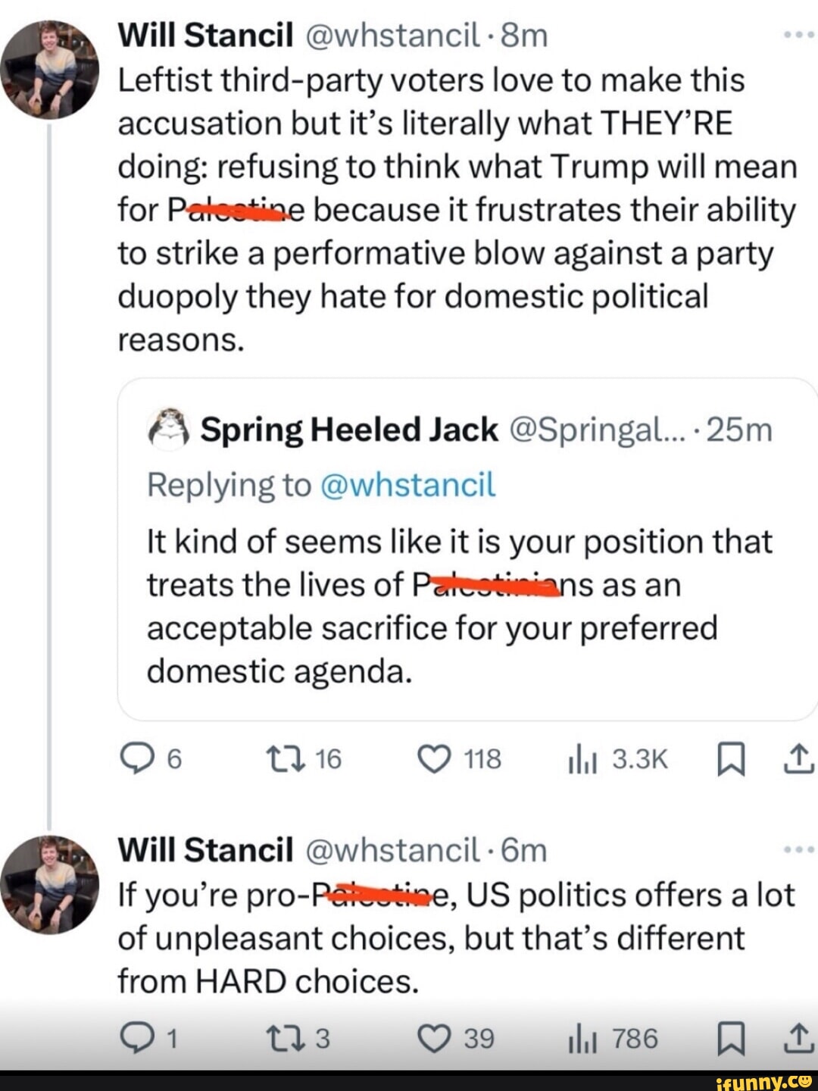Image resolution: width=818 pixels, height=1091 pixels.
Task: Open more options on the 8m tweet
Action: coord(798,36)
